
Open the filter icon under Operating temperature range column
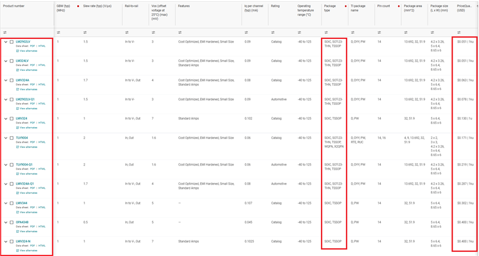(299, 32)
